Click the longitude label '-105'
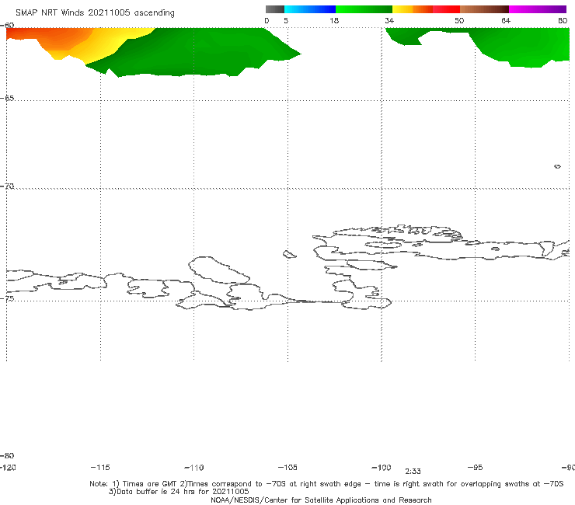The image size is (575, 505). point(287,467)
